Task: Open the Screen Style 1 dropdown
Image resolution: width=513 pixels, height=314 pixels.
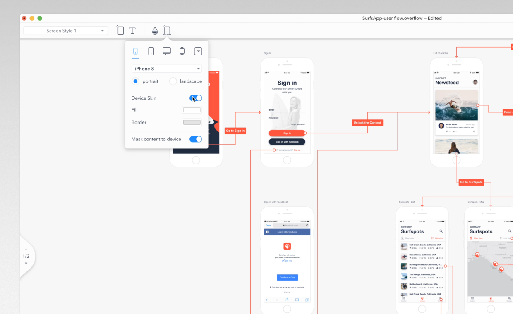Action: tap(65, 31)
